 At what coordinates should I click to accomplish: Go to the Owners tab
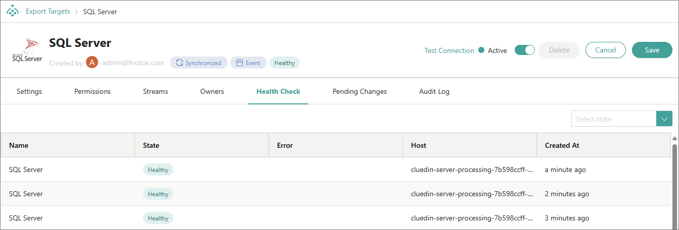coord(212,91)
